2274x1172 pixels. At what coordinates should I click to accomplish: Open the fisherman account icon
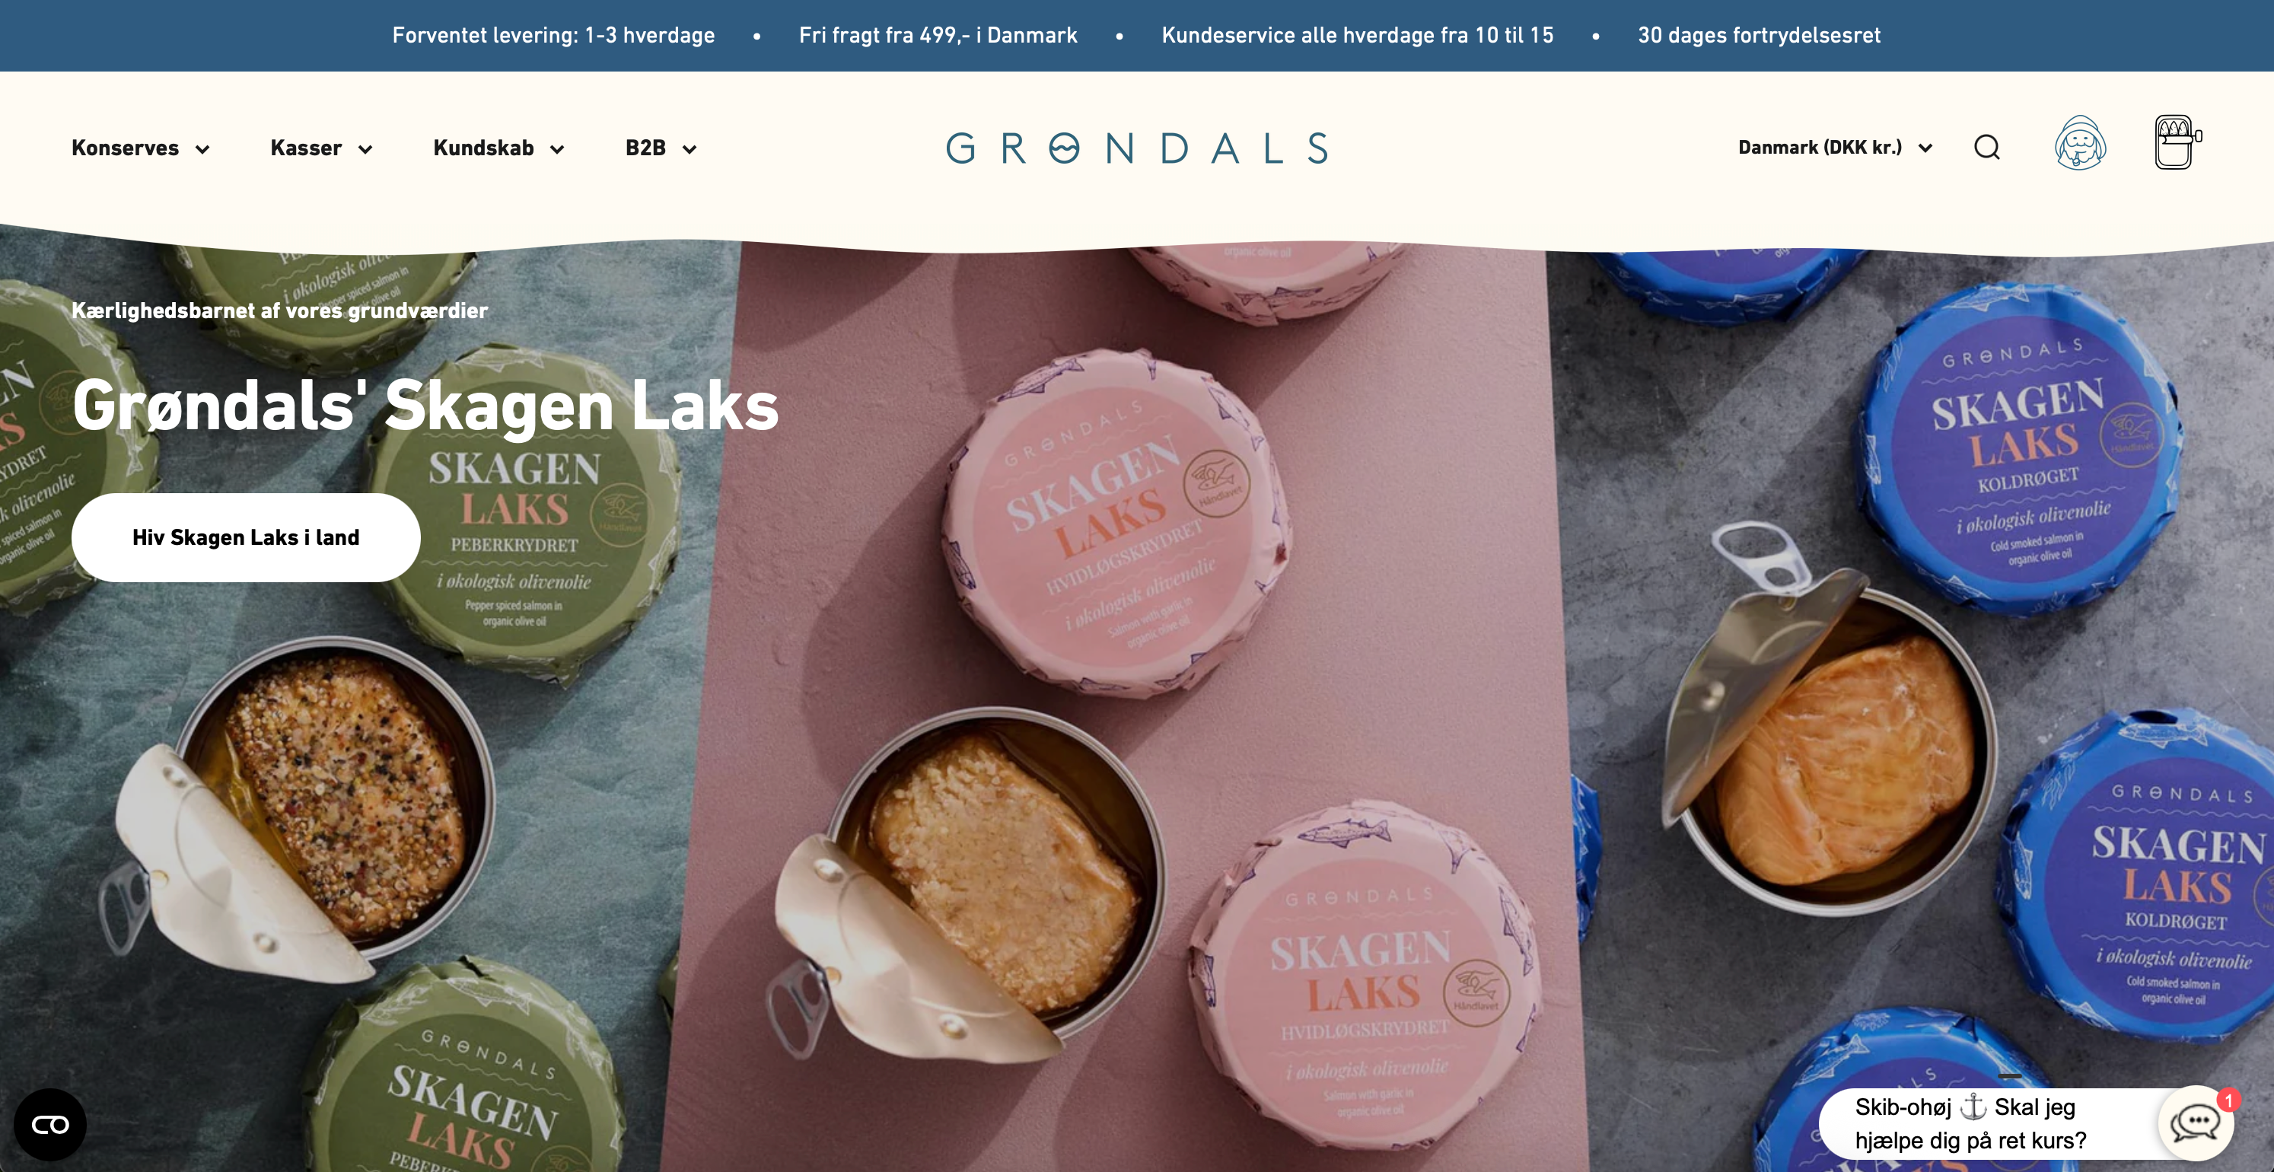click(x=2081, y=143)
